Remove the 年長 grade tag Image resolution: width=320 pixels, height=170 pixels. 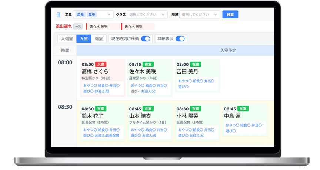coord(80,15)
